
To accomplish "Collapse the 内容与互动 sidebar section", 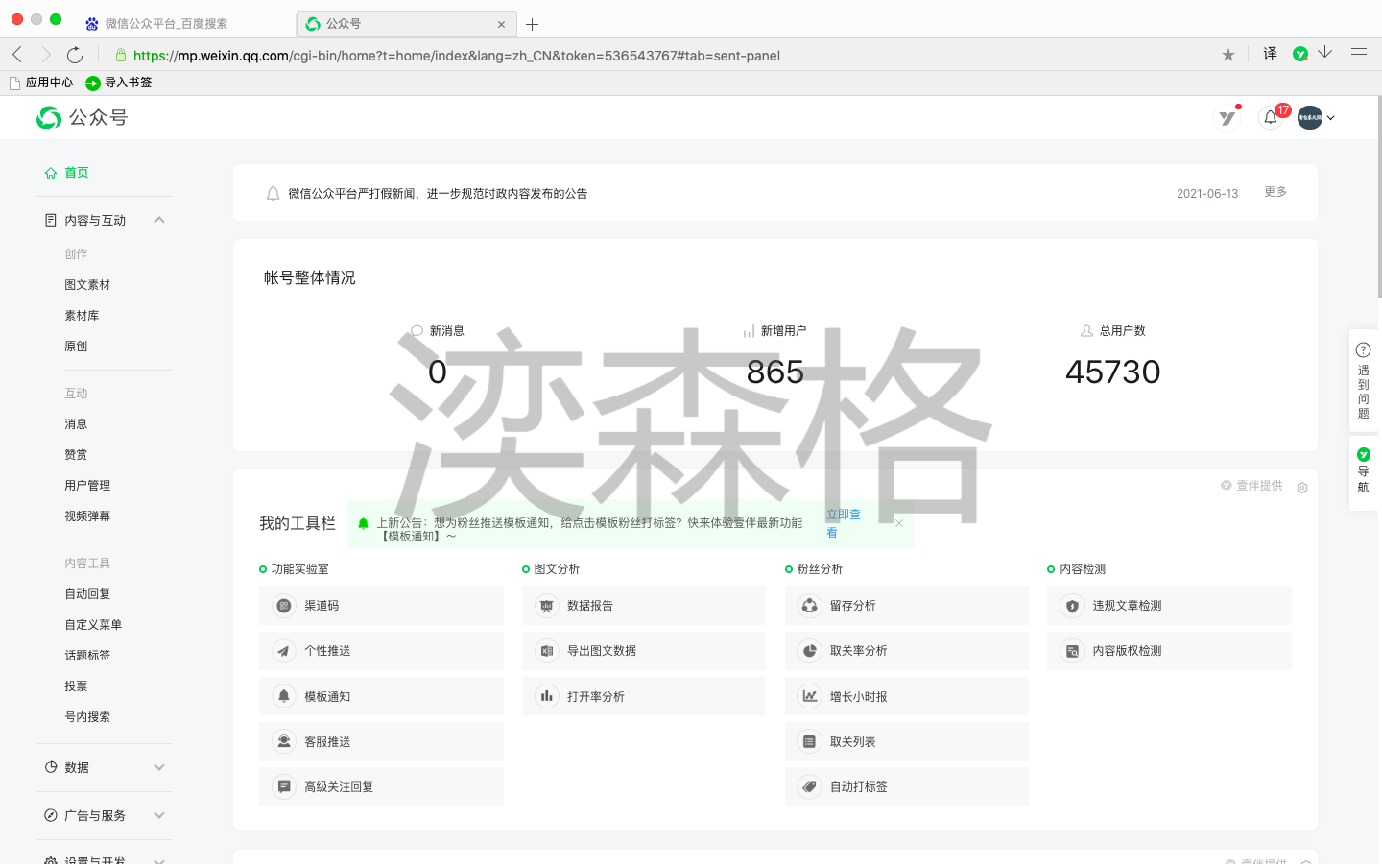I will click(159, 220).
